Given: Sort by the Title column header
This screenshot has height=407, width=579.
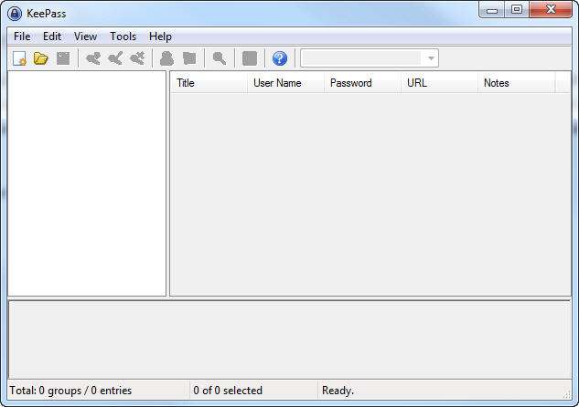Looking at the screenshot, I should [x=209, y=83].
